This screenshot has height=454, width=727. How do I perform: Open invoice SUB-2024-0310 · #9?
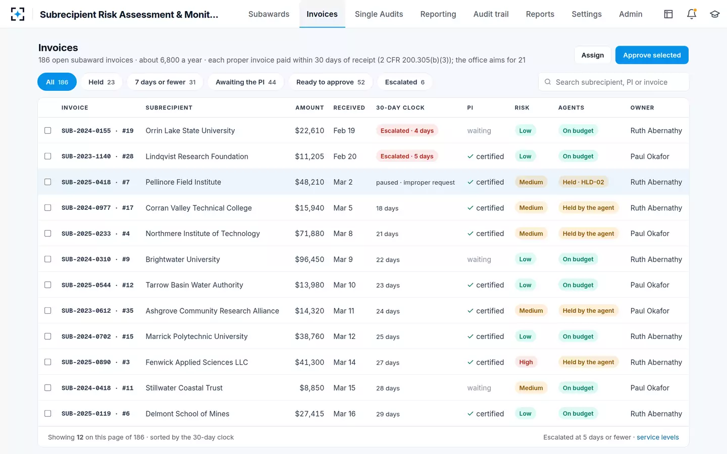point(95,259)
